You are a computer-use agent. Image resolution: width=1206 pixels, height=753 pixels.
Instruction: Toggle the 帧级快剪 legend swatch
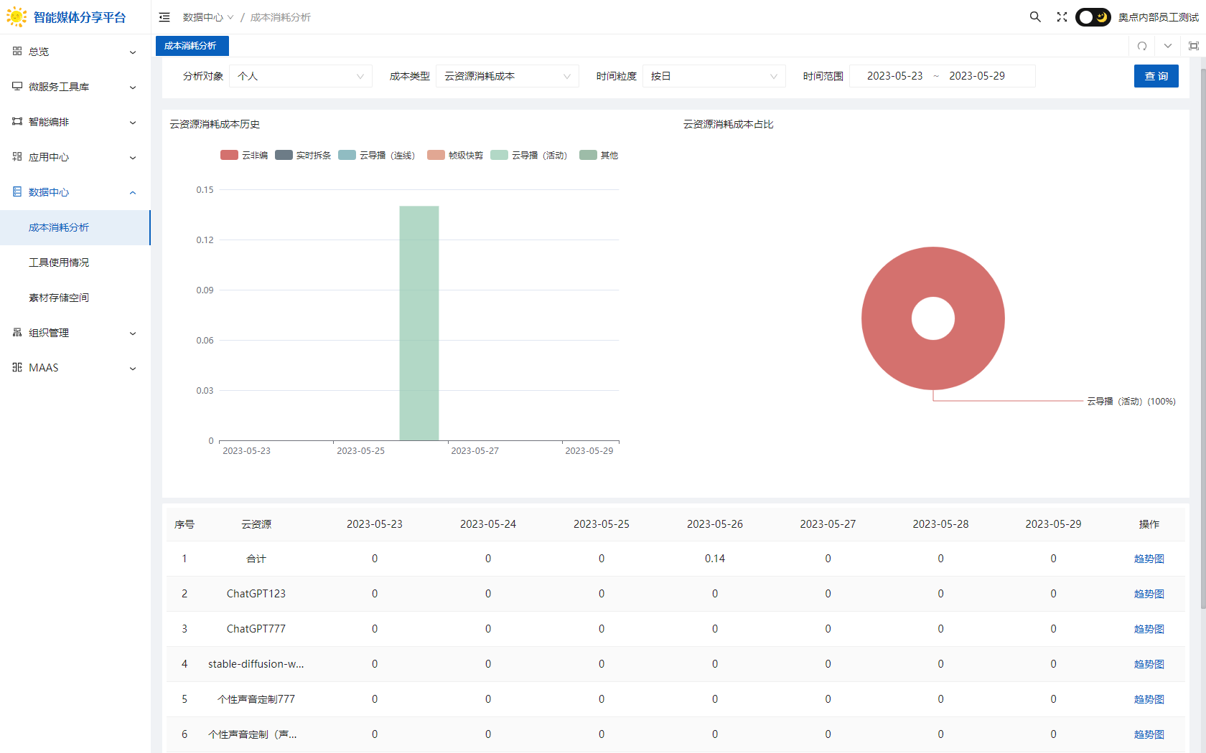(x=436, y=155)
